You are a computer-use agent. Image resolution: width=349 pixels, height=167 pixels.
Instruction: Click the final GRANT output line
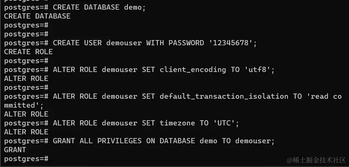tap(15, 150)
